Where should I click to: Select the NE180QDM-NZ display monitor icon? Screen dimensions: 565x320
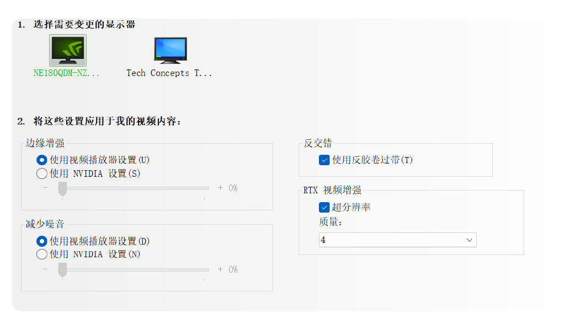coord(68,51)
